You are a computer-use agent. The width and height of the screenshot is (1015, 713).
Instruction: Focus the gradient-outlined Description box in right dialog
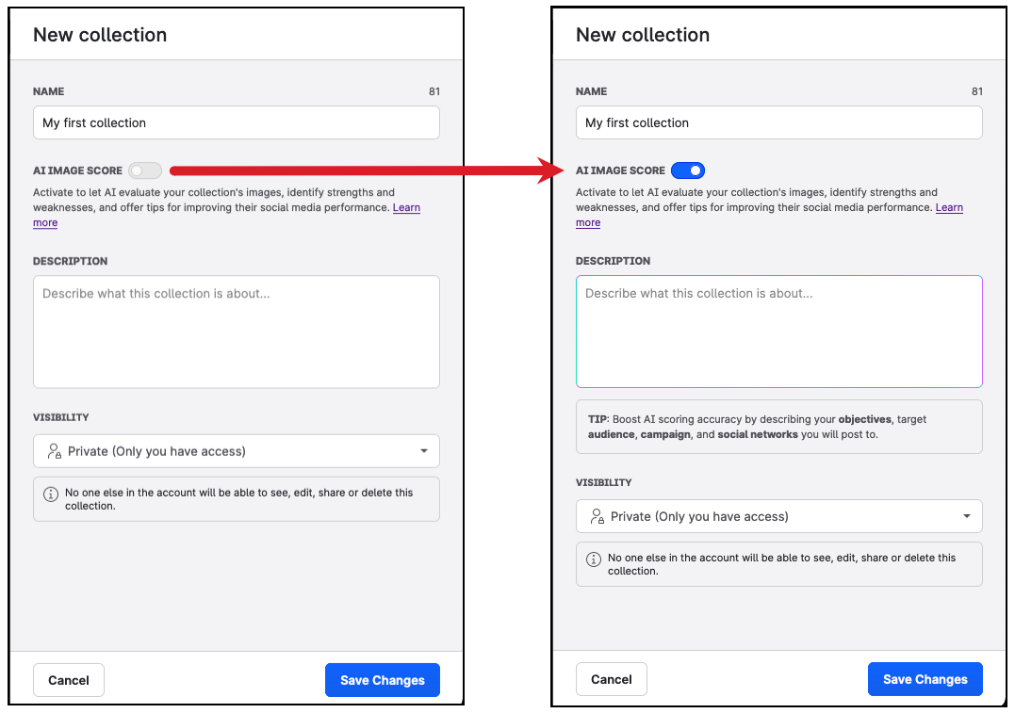tap(778, 332)
